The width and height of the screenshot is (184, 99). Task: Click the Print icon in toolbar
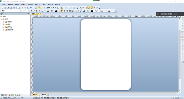[16, 8]
